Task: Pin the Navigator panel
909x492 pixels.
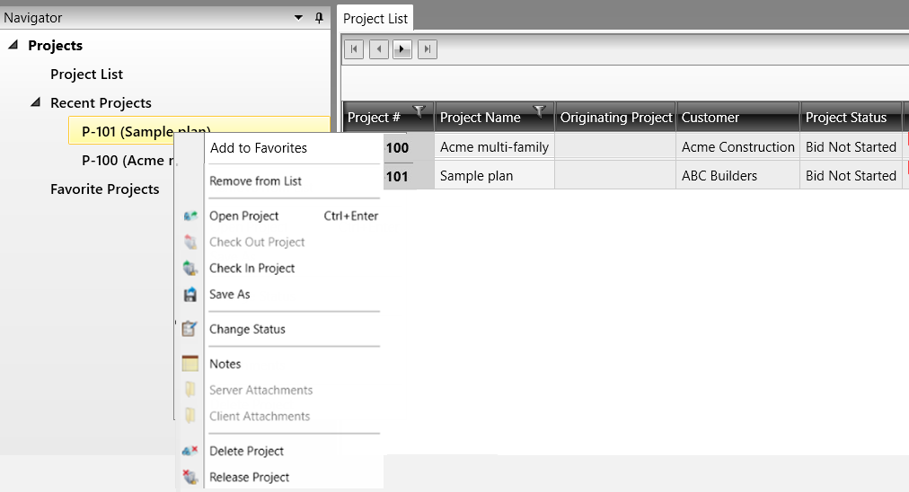Action: 319,18
